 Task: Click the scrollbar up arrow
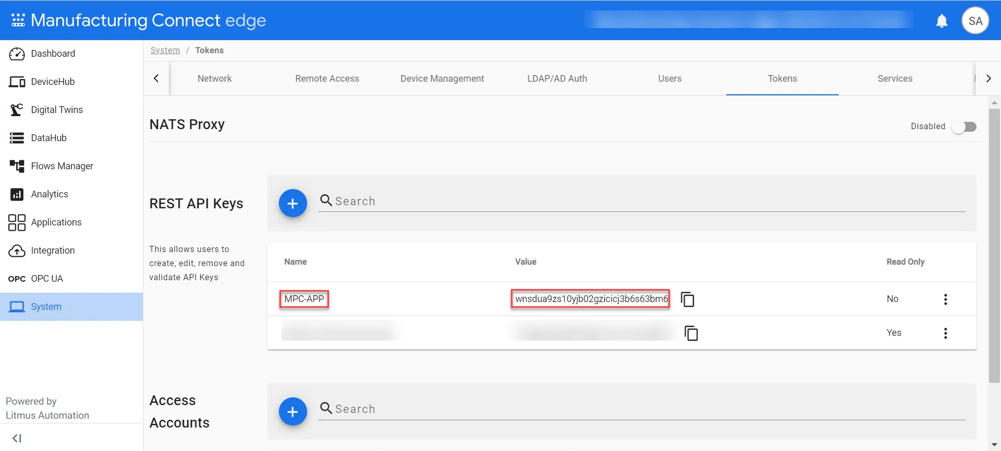(994, 103)
